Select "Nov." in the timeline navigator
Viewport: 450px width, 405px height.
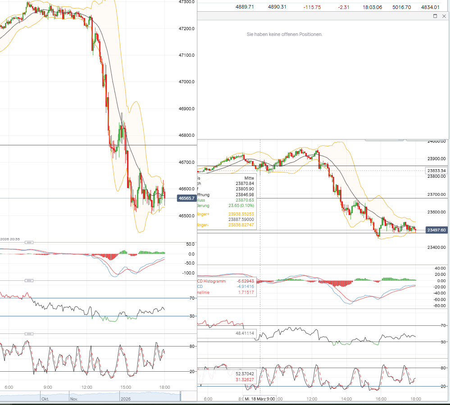pos(73,399)
